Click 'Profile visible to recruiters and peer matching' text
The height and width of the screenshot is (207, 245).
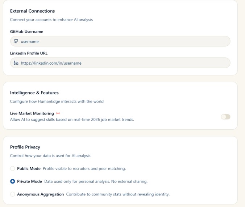[x=84, y=169]
